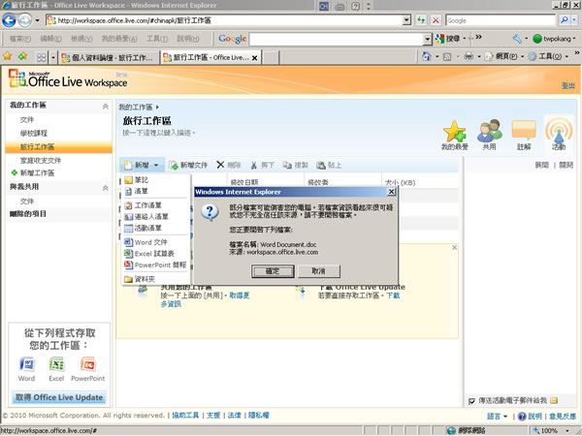This screenshot has height=436, width=582.
Task: Click the Google toolbar wrench settings icon
Action: (x=517, y=39)
